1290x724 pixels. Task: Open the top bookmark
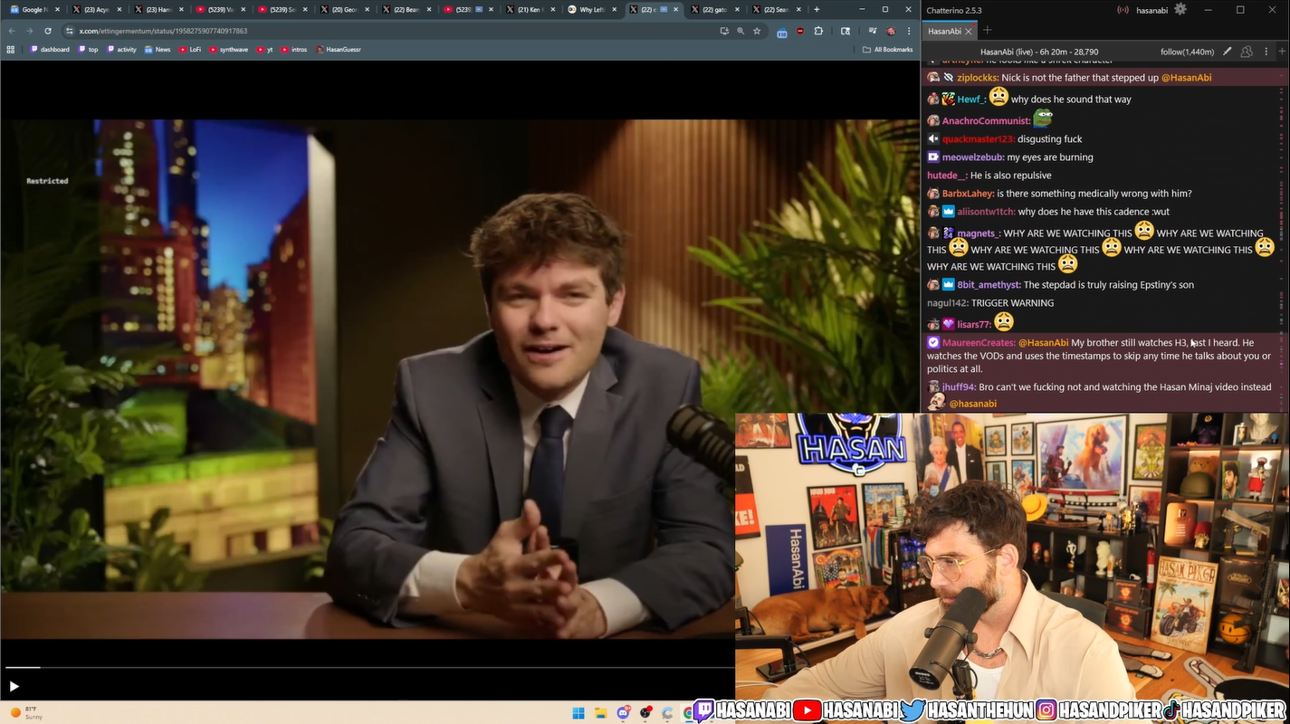click(88, 50)
